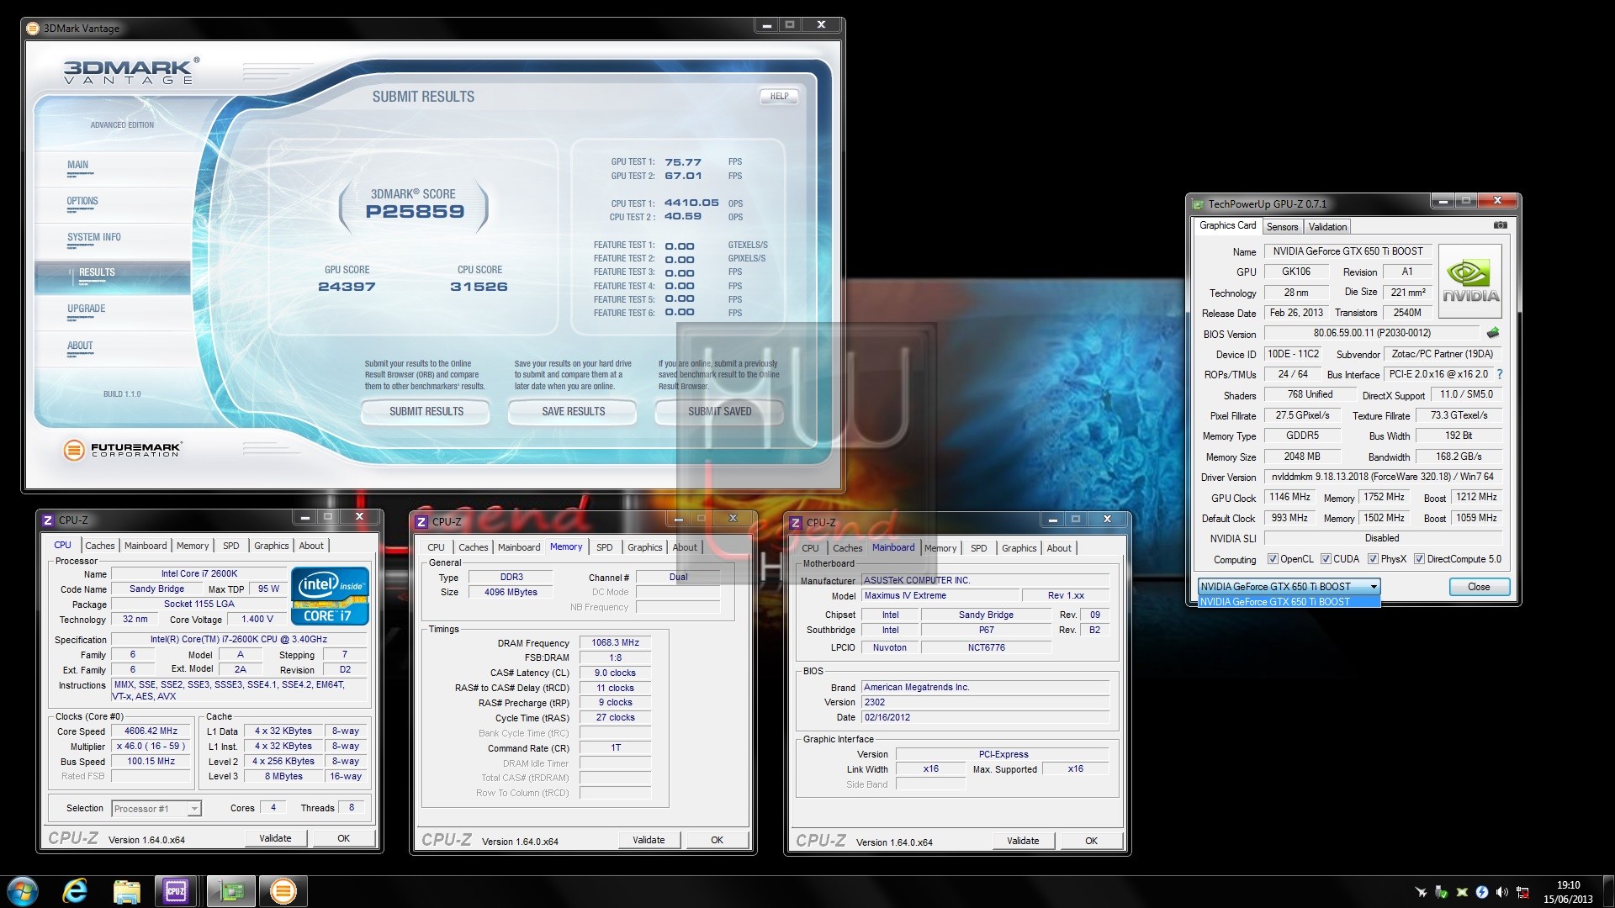Screen dimensions: 1615x908
Task: Click the DRAM Frequency value 1068.3 MHz
Action: [x=615, y=642]
